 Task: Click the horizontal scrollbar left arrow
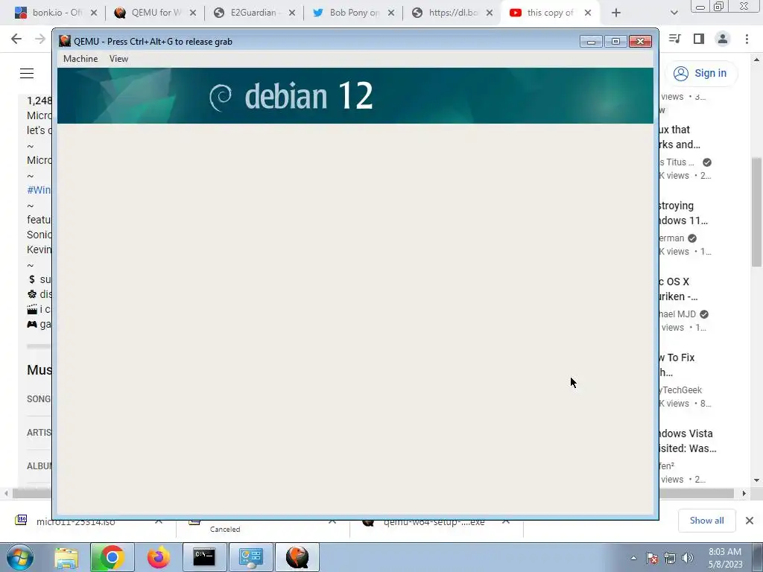(6, 493)
